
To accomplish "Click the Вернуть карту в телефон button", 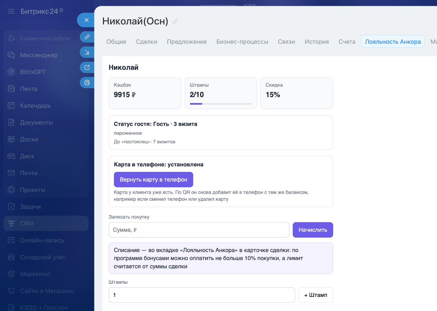I will tap(154, 179).
